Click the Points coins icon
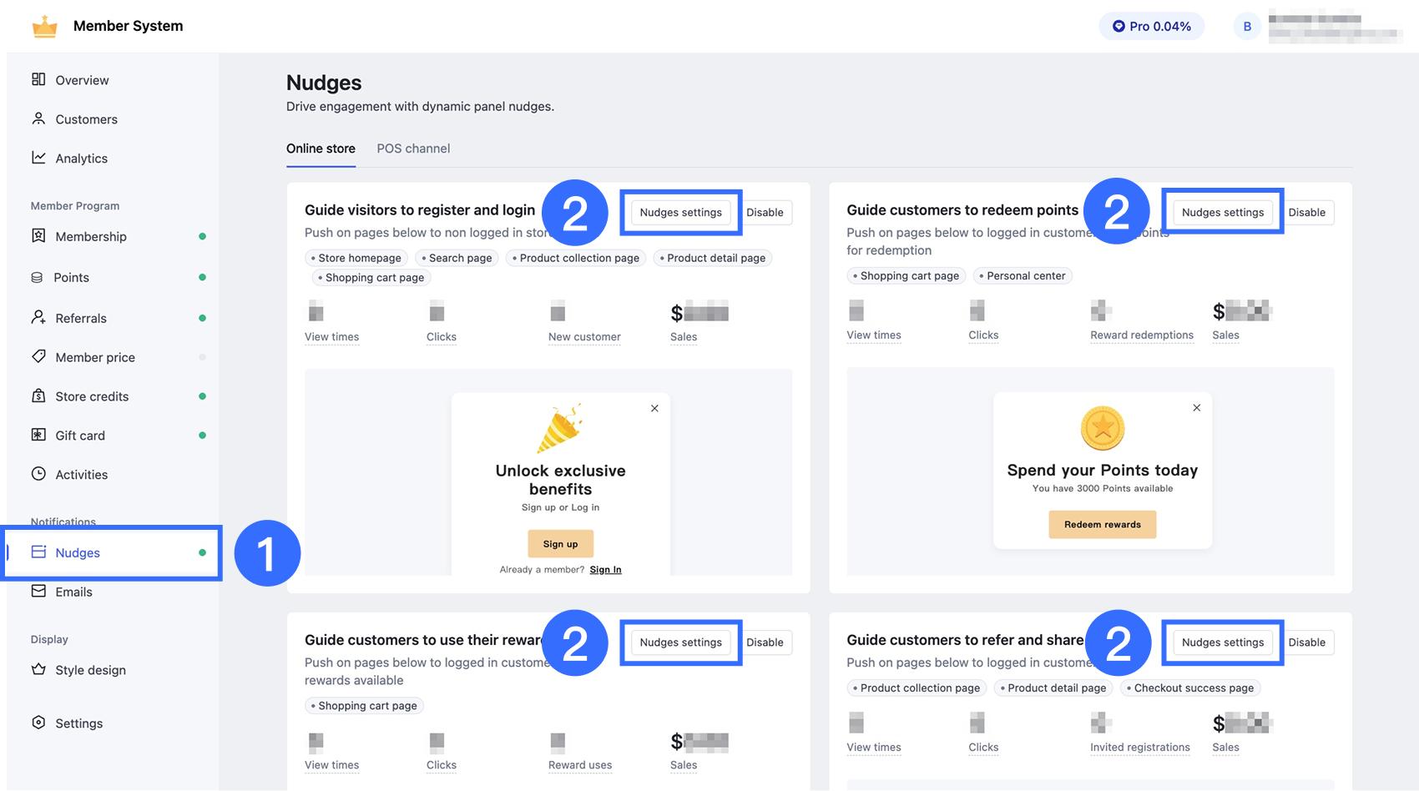Screen dimensions: 1419x791 click(x=37, y=277)
